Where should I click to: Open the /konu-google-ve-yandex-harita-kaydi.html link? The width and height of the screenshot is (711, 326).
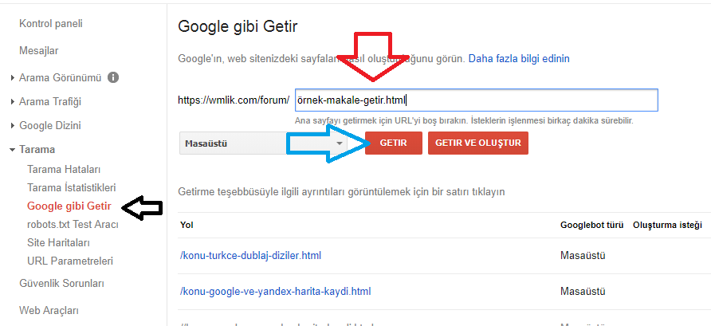pyautogui.click(x=275, y=291)
